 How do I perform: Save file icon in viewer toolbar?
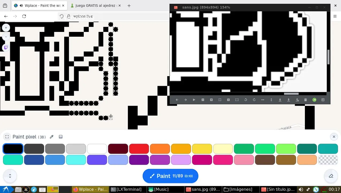pos(289,100)
